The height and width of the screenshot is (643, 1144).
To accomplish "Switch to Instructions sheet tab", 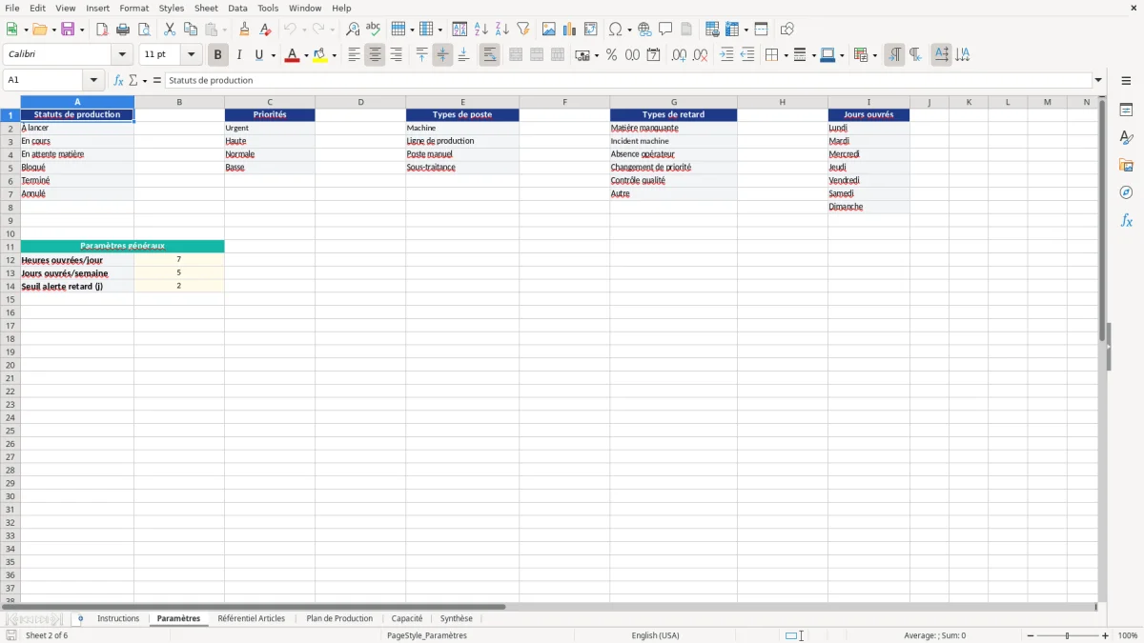I will point(118,618).
